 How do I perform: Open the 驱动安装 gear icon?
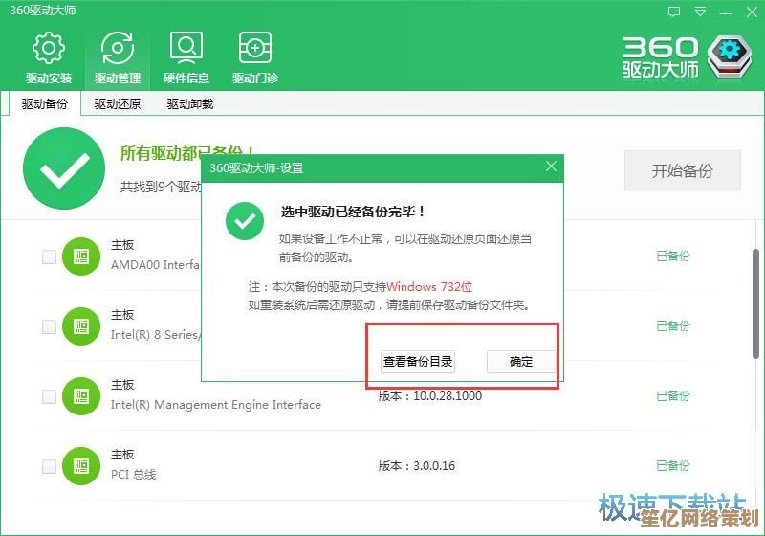tap(49, 48)
